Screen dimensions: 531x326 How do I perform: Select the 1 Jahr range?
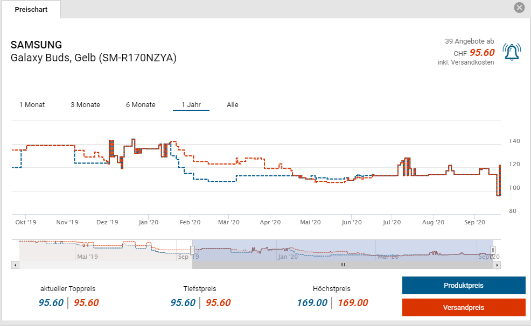[191, 105]
